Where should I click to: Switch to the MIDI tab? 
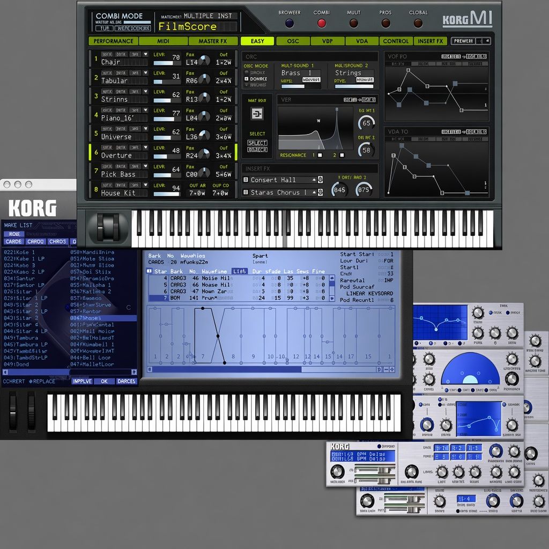163,41
